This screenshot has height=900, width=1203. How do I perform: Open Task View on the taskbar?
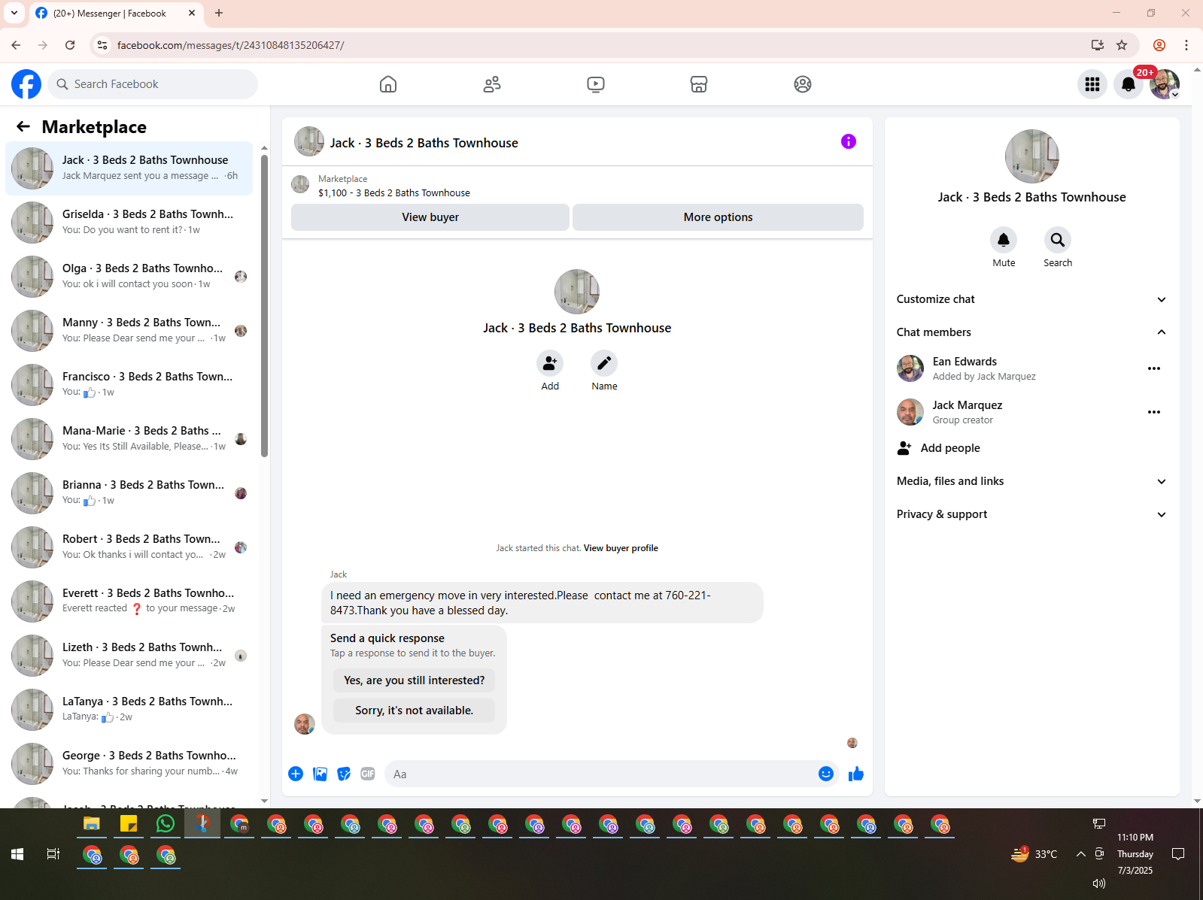pos(53,854)
